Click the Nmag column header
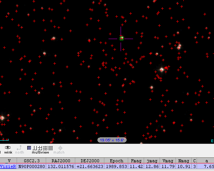The width and height of the screenshot is (214, 171). [184, 161]
